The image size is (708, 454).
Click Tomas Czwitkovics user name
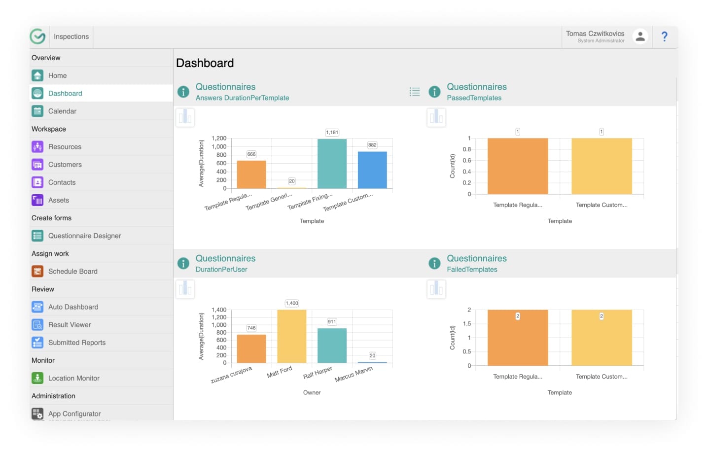click(595, 34)
